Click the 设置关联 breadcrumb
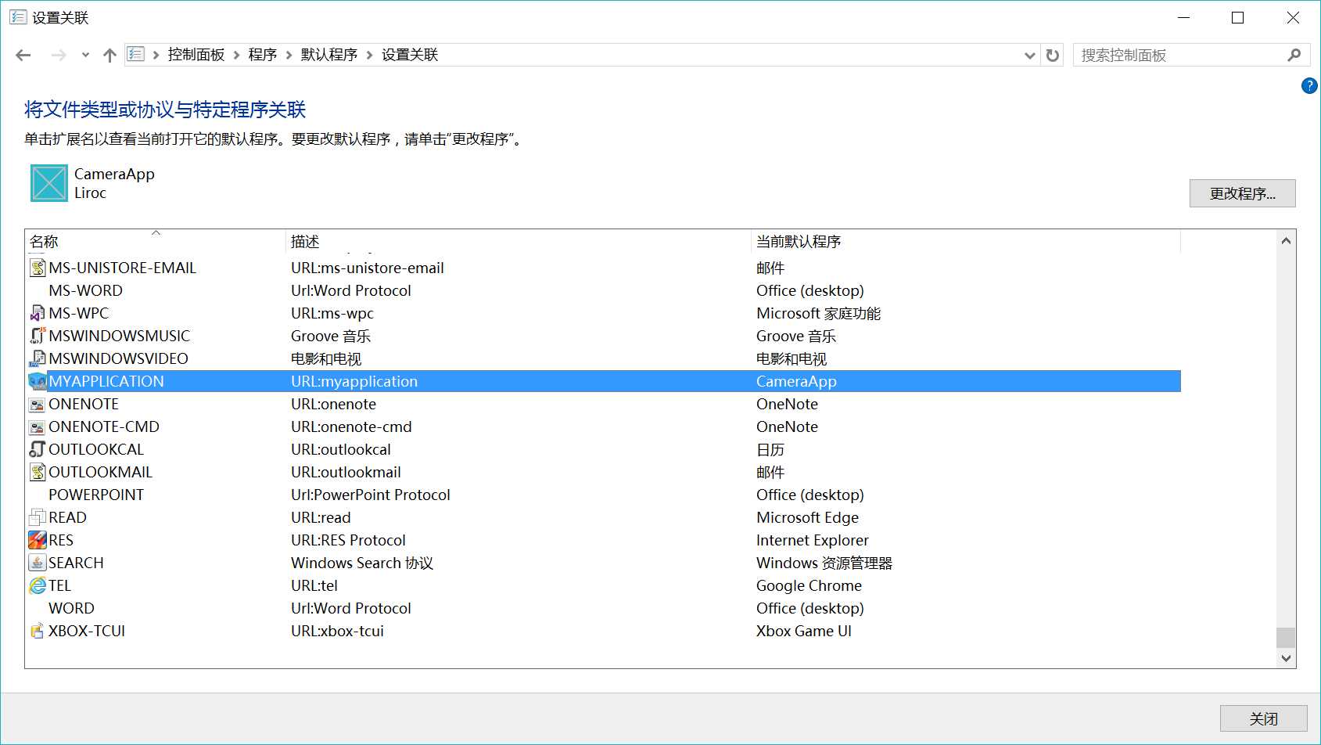Viewport: 1321px width, 745px height. [410, 55]
